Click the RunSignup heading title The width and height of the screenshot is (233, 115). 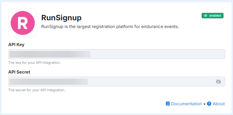tap(61, 18)
